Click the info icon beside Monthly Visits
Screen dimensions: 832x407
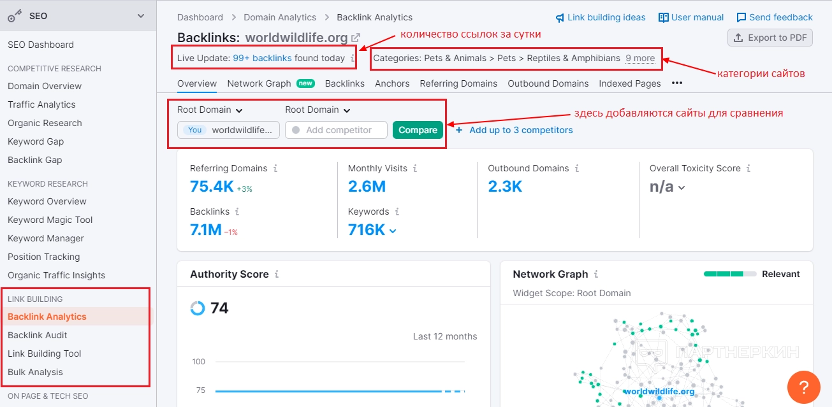click(x=415, y=169)
